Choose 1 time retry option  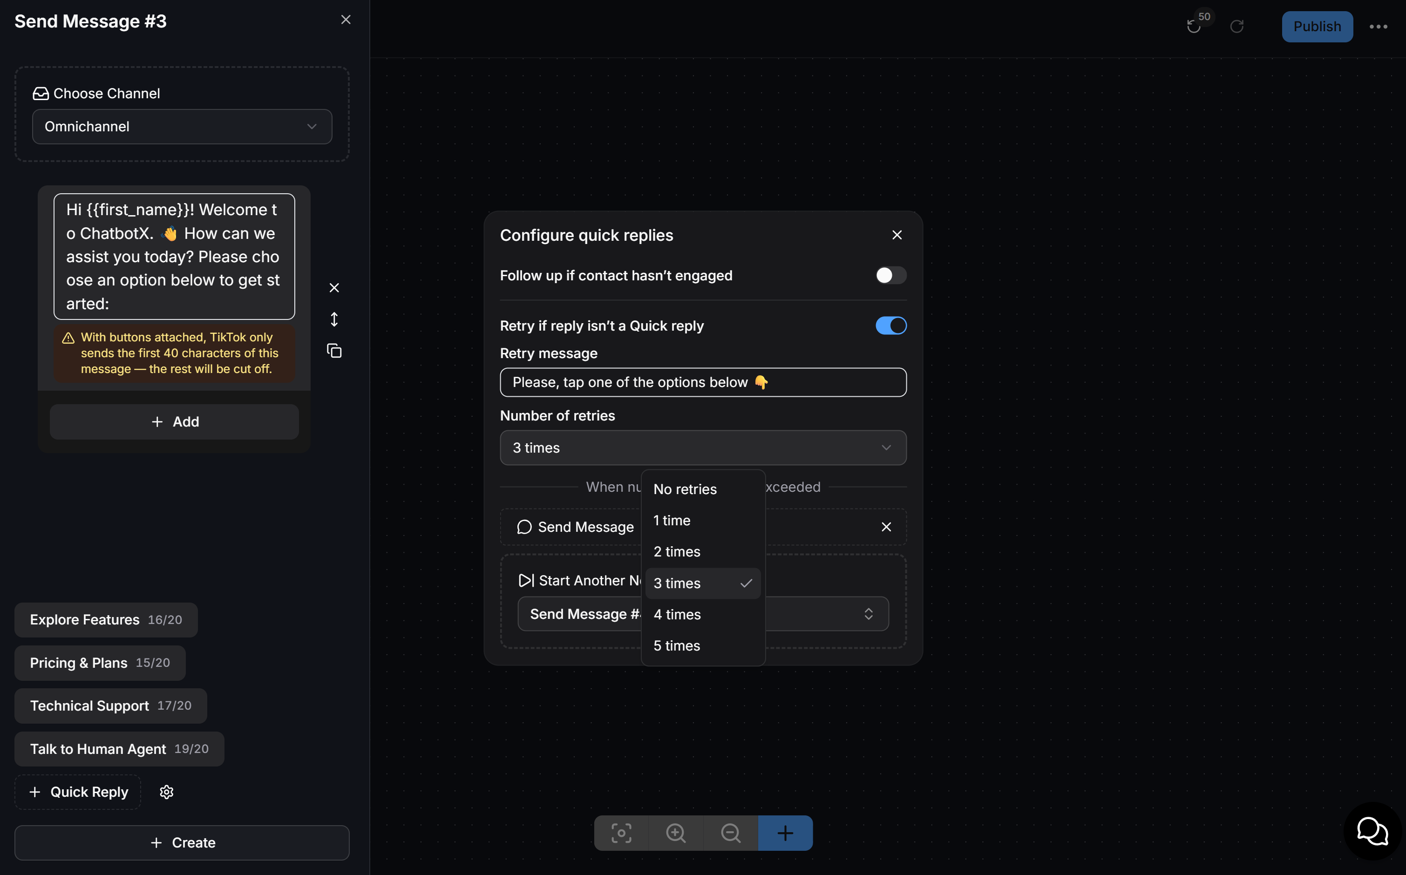(703, 521)
